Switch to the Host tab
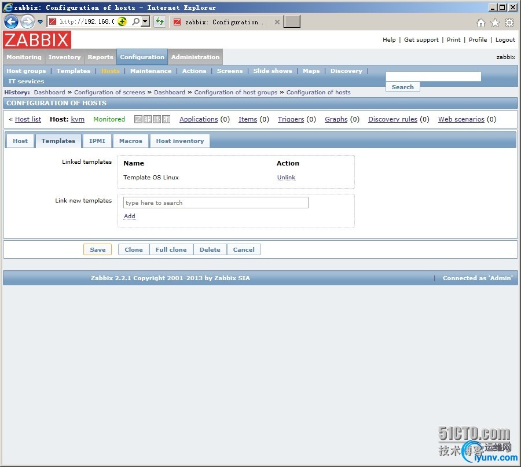 (20, 141)
